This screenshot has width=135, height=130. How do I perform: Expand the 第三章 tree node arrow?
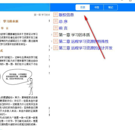pyautogui.click(x=52, y=48)
